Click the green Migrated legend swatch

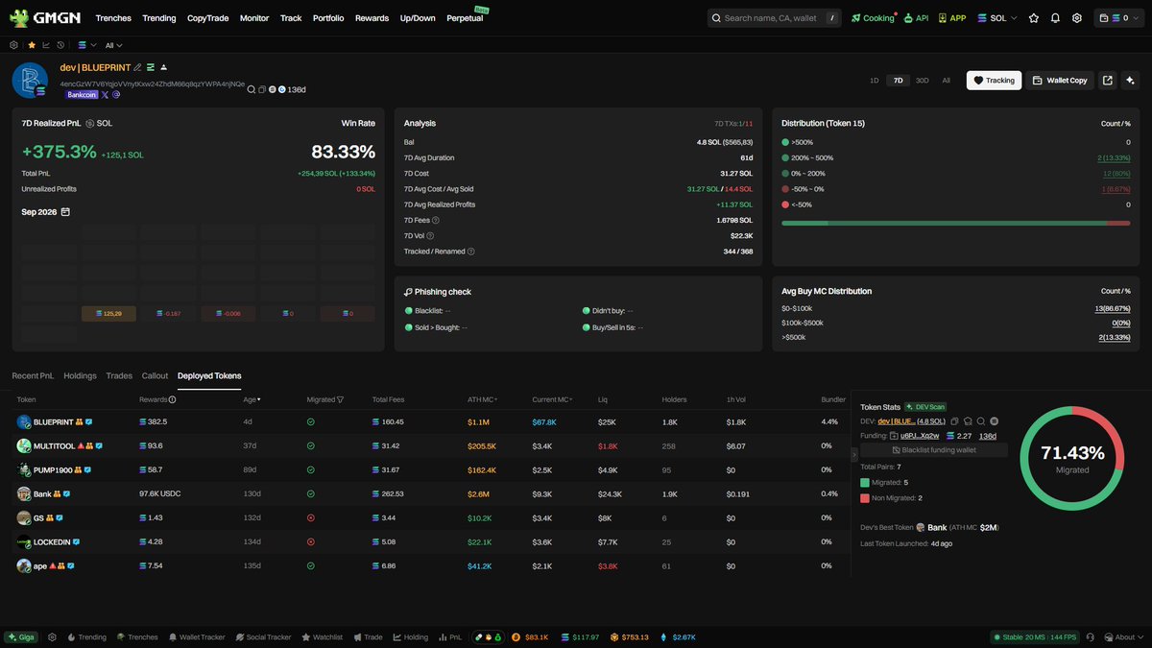[x=865, y=483]
